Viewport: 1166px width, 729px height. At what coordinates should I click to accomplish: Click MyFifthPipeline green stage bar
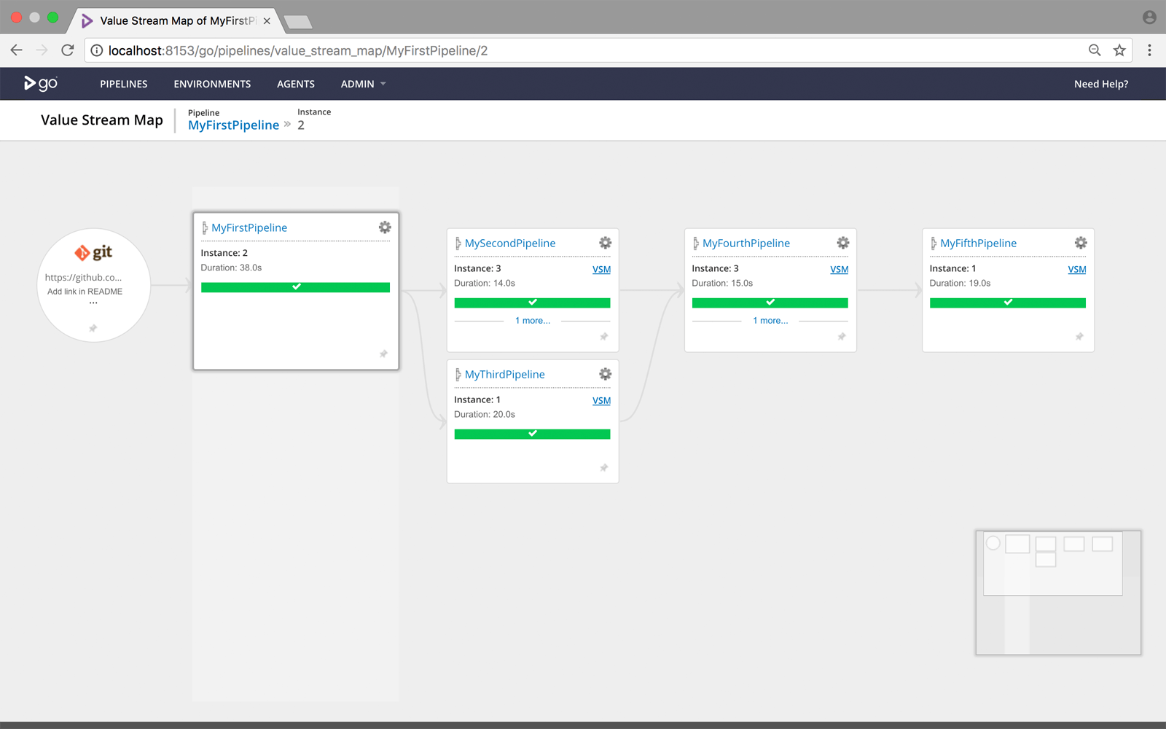point(1007,303)
